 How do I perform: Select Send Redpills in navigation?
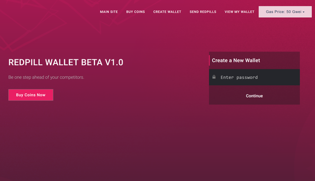click(203, 12)
